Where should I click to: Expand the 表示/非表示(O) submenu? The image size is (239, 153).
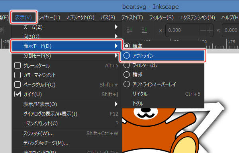pos(67,104)
